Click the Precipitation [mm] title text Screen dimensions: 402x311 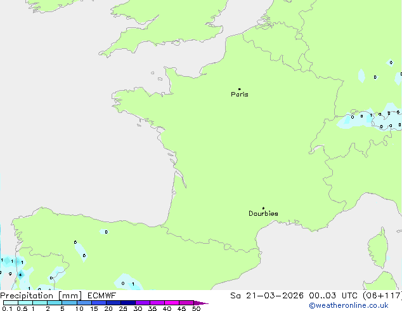[x=41, y=296]
